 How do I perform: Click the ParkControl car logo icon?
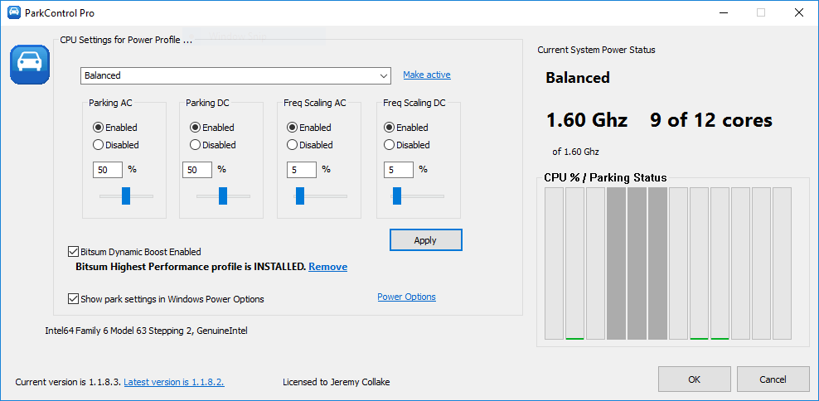30,65
